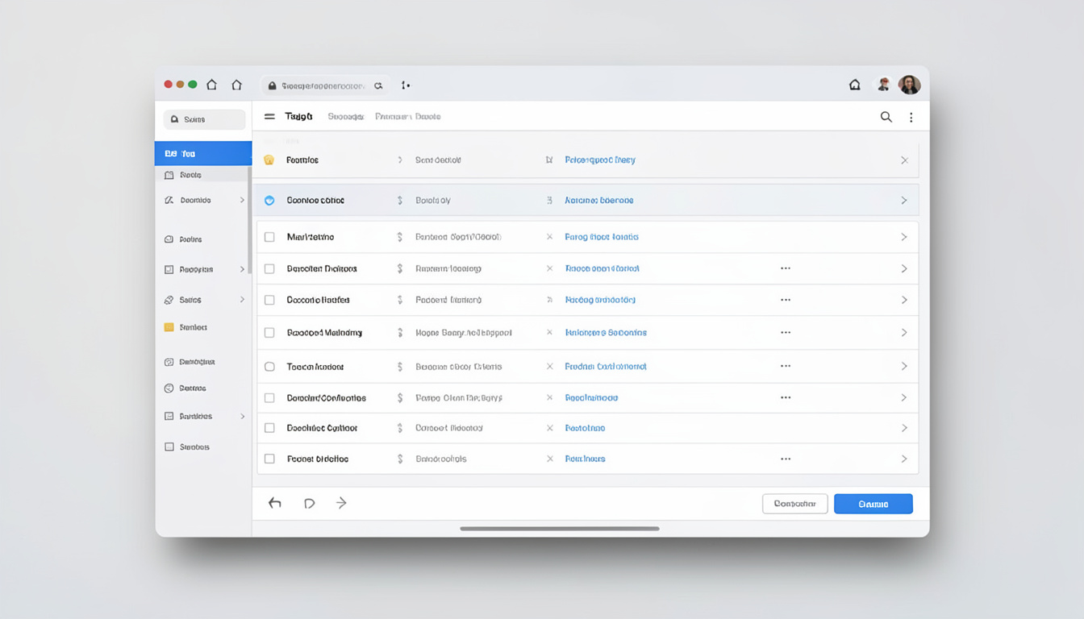Tick the round checkbox in the list
The image size is (1084, 619).
click(269, 367)
